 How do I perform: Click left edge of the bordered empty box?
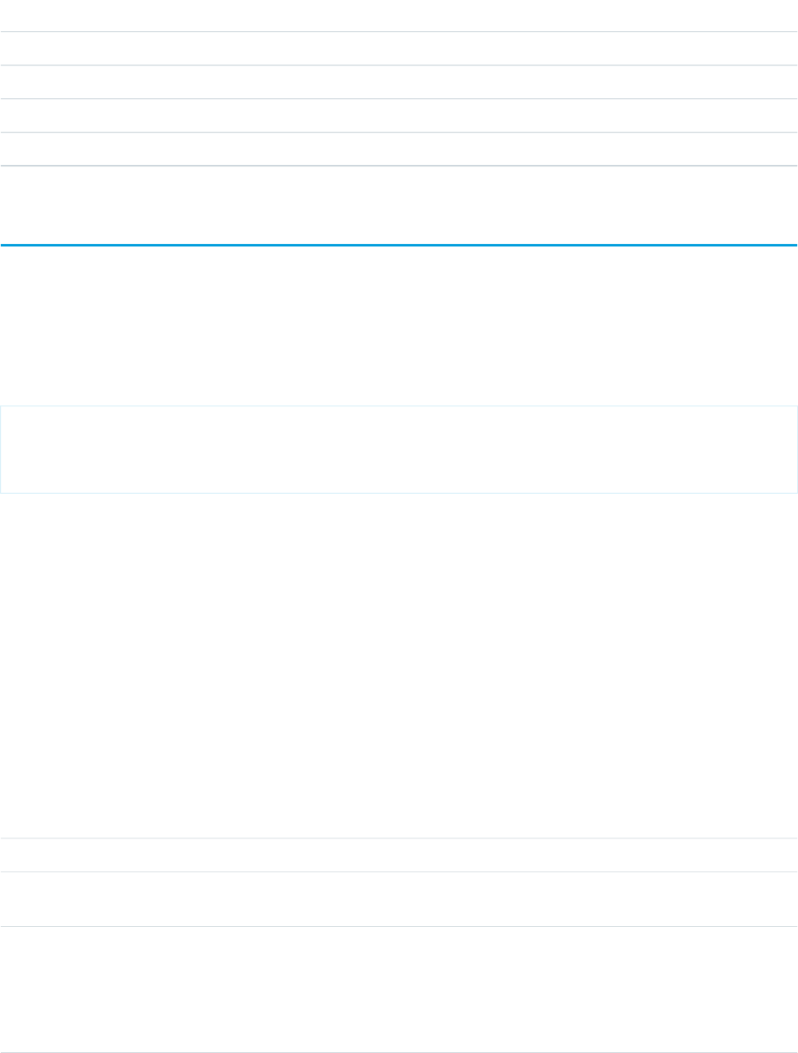(x=1, y=449)
